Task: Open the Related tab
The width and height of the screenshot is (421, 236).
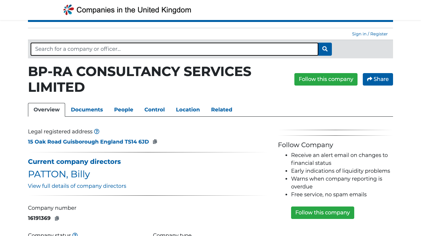Action: [221, 109]
